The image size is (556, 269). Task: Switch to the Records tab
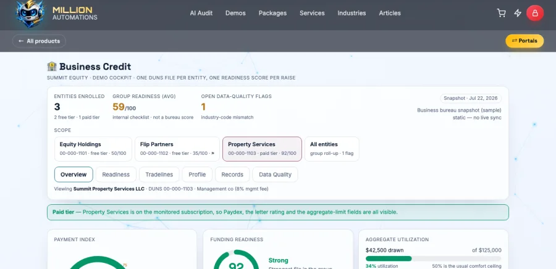[232, 175]
